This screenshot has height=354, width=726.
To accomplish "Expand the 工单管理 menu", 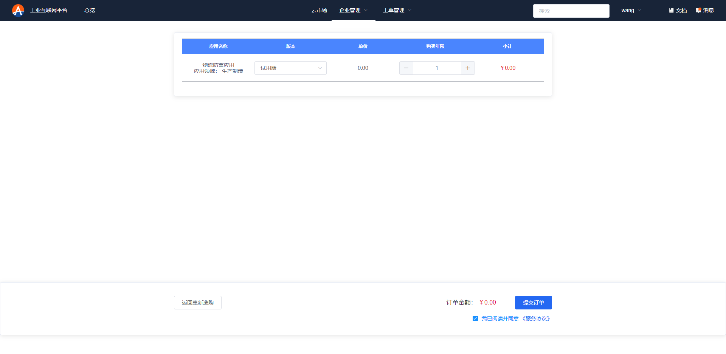I will [397, 10].
